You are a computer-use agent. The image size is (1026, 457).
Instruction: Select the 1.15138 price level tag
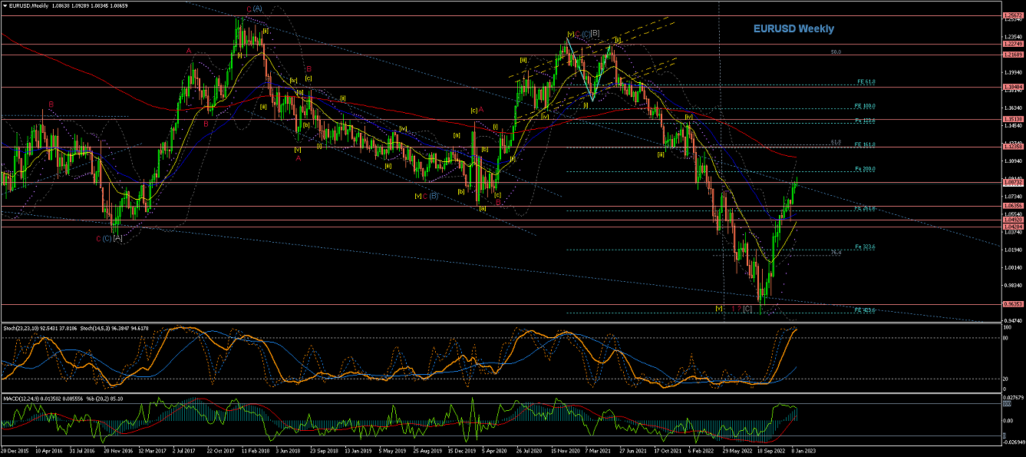point(1014,119)
